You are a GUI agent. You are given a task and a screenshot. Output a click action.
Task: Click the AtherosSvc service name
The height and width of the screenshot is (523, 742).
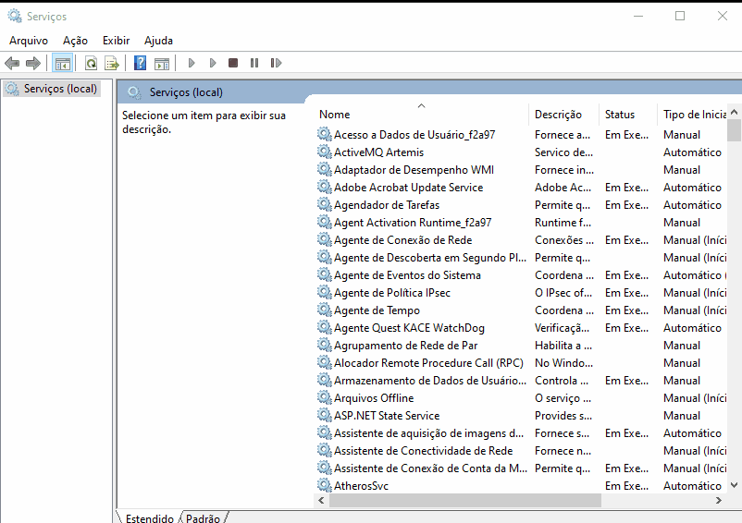[x=361, y=486]
